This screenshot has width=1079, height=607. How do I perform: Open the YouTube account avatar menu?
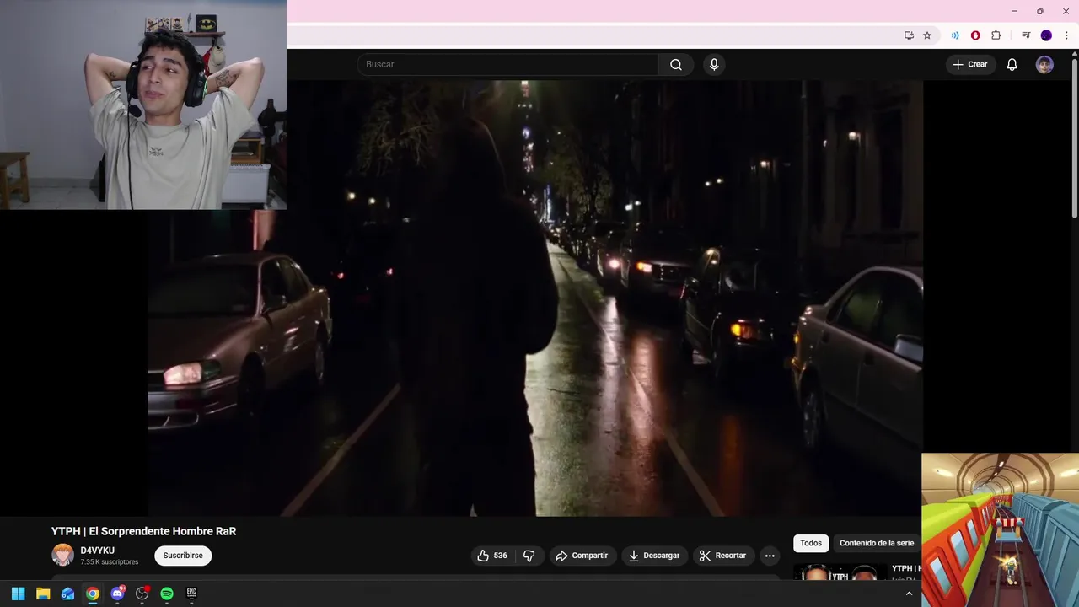pos(1044,64)
